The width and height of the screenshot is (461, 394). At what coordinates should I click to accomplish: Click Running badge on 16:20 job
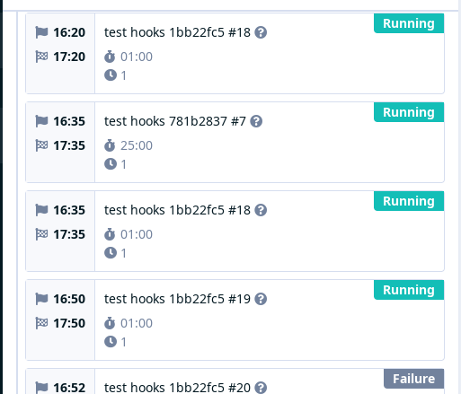(x=409, y=23)
